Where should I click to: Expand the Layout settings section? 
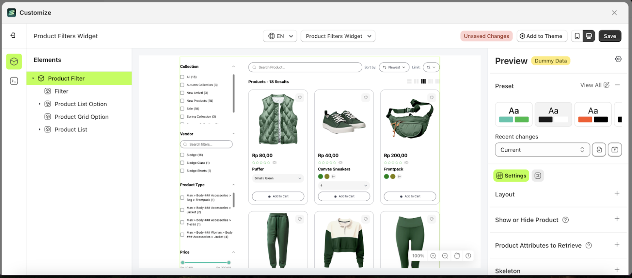(617, 194)
